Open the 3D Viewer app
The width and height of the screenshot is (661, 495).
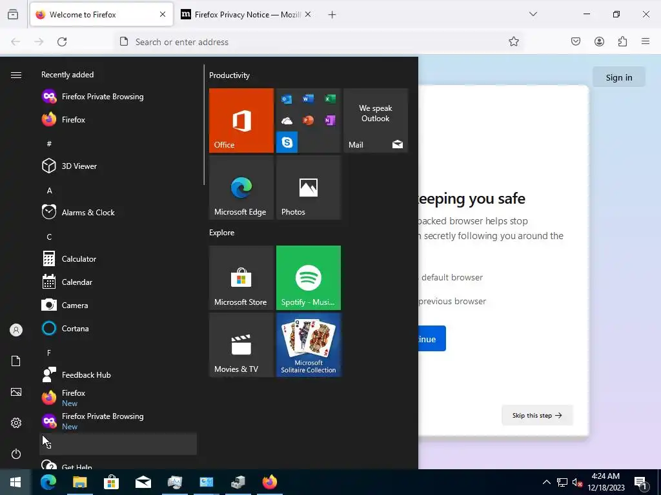click(118, 166)
